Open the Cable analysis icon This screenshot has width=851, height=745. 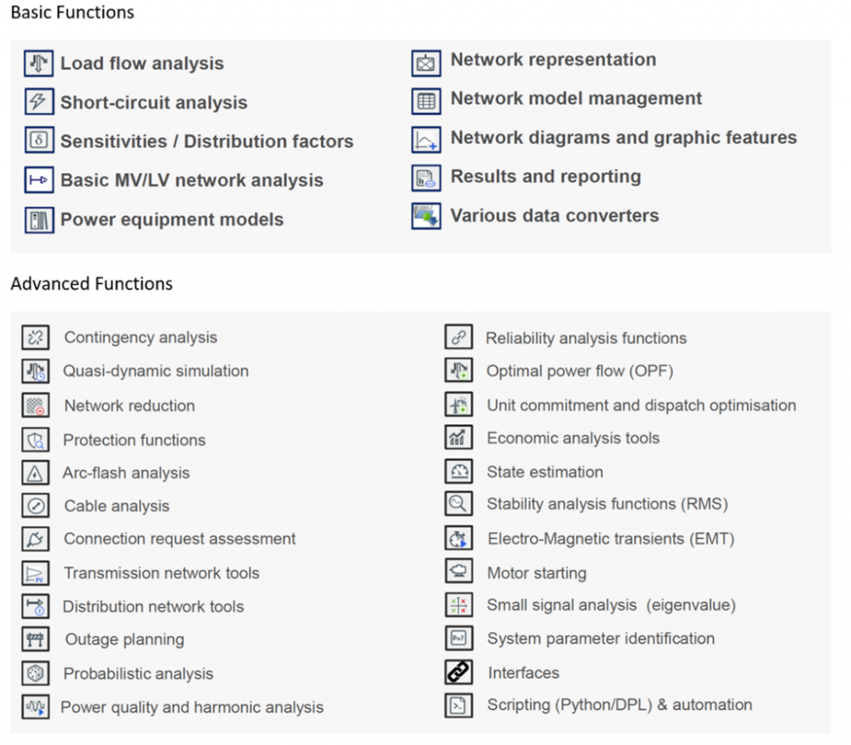coord(36,506)
